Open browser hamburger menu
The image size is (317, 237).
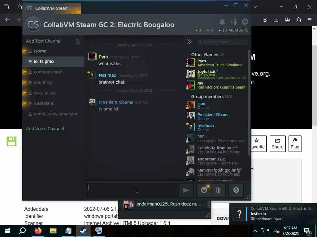(310, 20)
